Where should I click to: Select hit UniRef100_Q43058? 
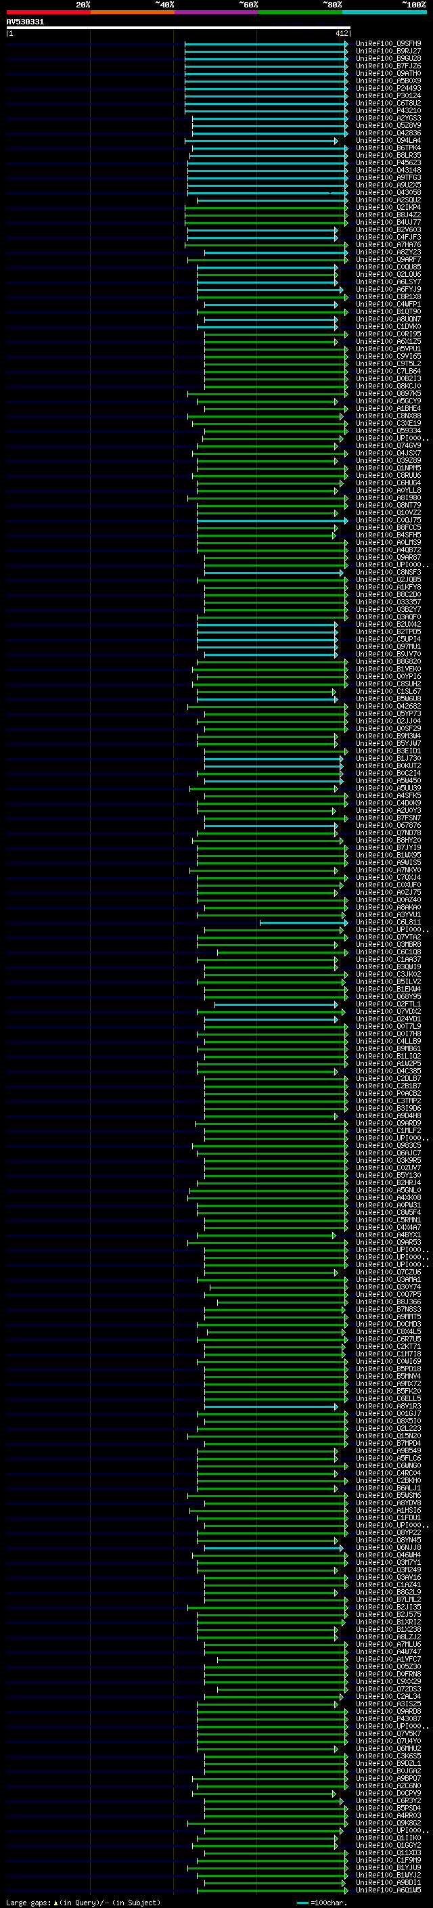388,193
